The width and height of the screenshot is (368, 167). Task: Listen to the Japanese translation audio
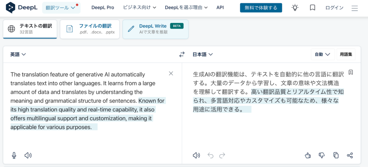tap(196, 155)
